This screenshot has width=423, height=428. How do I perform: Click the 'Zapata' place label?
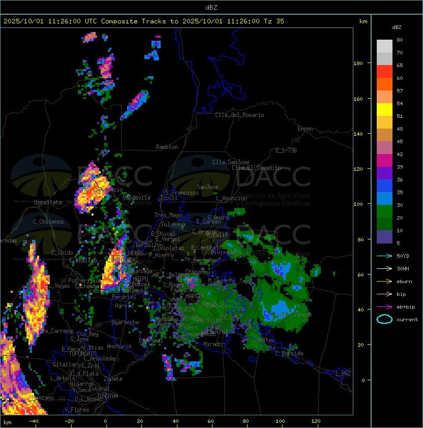113,379
